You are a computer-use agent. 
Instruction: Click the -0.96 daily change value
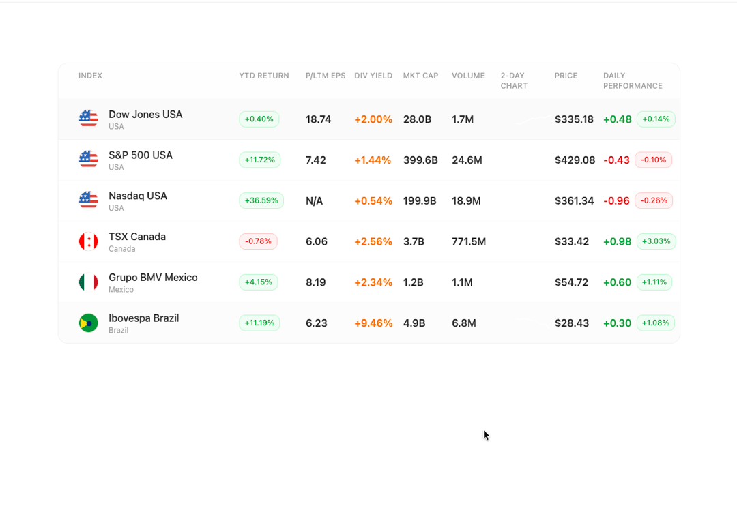(616, 201)
